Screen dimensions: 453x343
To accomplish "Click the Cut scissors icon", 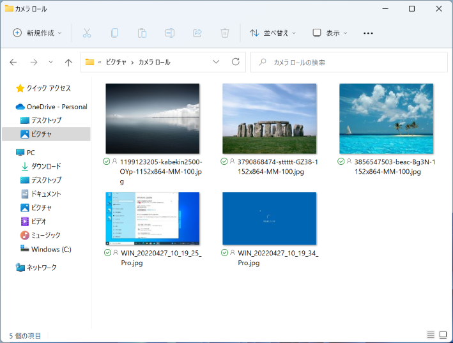I will coord(87,33).
